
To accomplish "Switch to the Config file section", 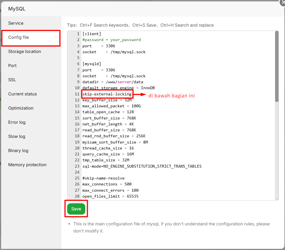I will coord(19,37).
